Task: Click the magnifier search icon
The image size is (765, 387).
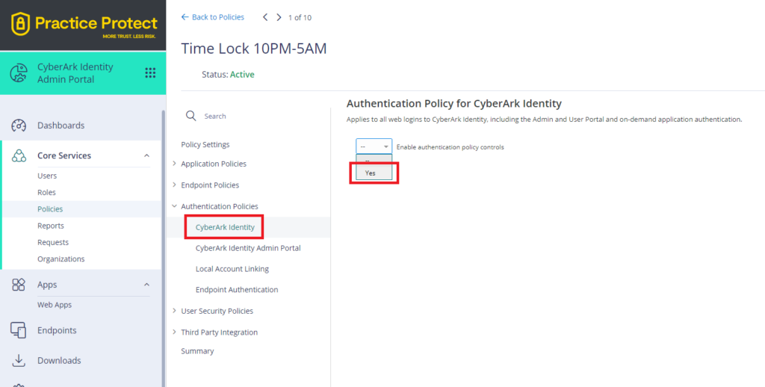Action: [x=191, y=116]
